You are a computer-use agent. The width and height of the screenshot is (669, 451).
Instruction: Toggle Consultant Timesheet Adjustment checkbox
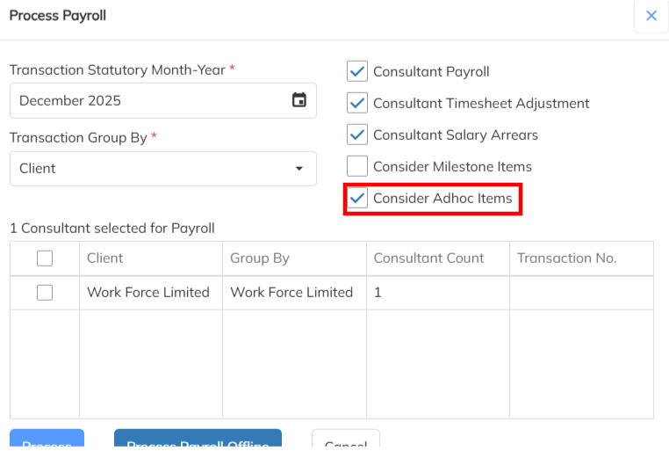[357, 104]
